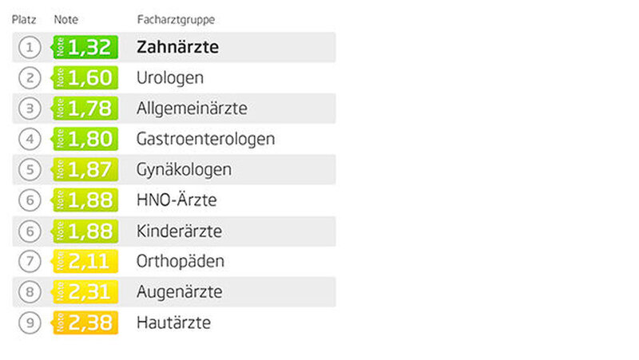Click the green 1,32 note badge
Screen dimensions: 639x360
tap(85, 47)
